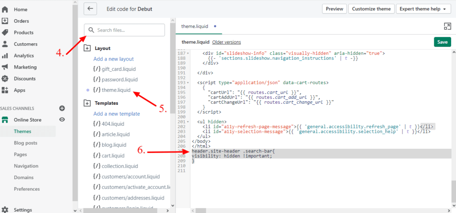The height and width of the screenshot is (213, 456).
Task: Fold code at line 193
Action: 188,82
